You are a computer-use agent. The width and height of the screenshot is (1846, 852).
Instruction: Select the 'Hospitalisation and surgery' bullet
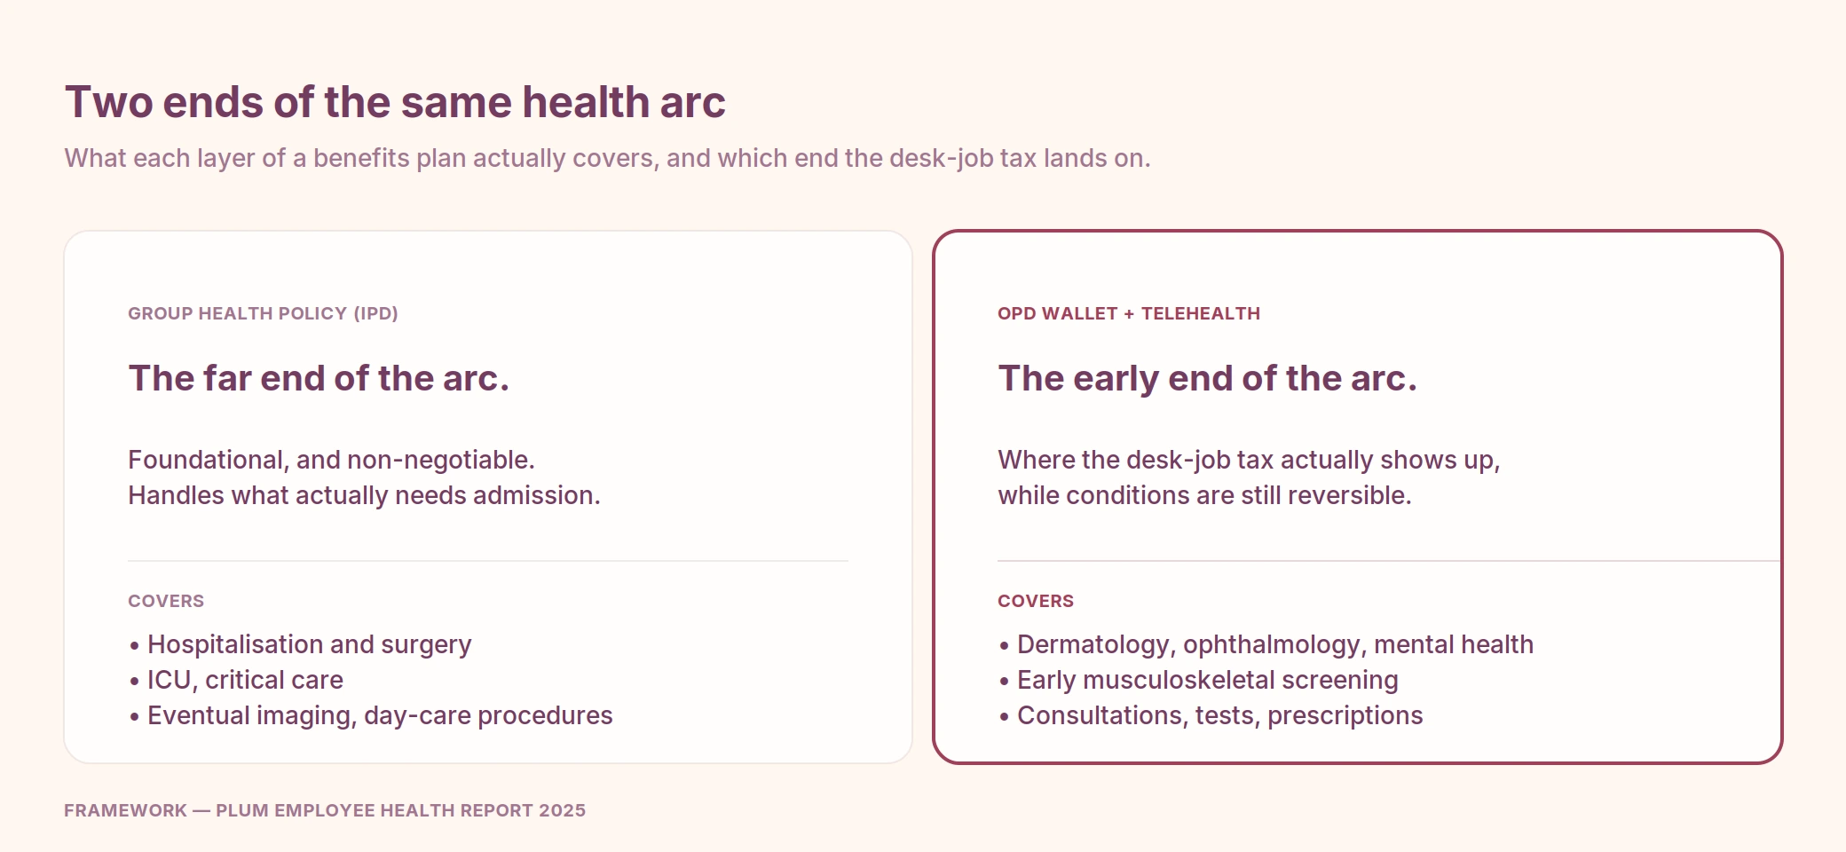[x=300, y=644]
